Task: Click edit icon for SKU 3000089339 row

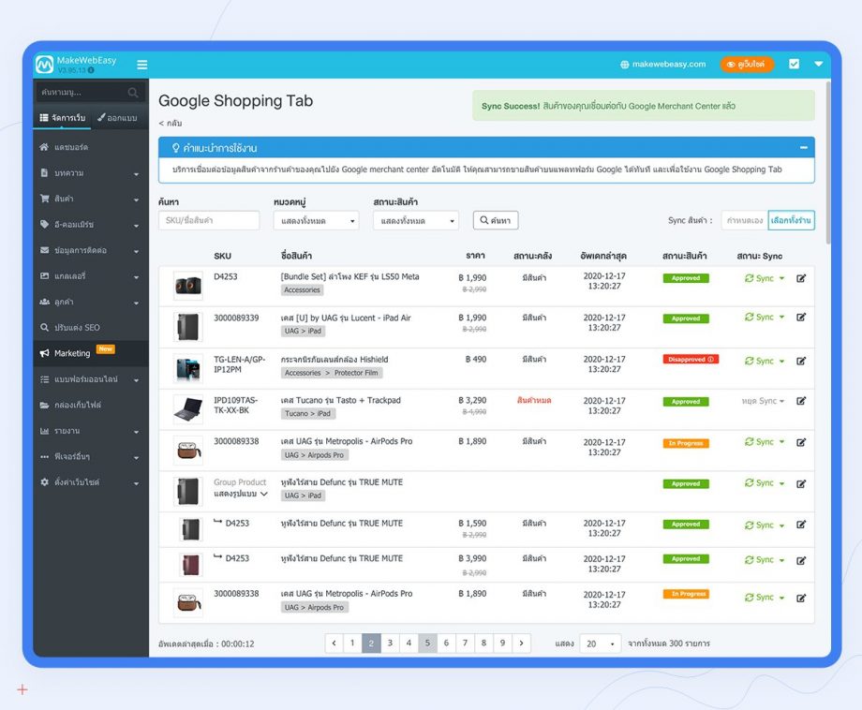Action: pos(801,318)
